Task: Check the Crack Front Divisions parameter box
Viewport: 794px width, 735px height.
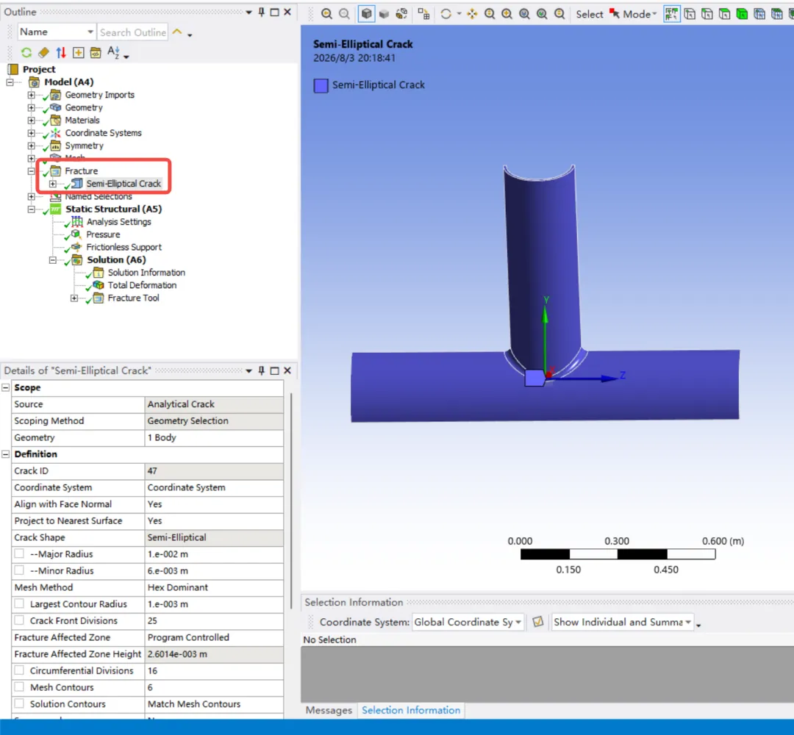Action: 19,620
